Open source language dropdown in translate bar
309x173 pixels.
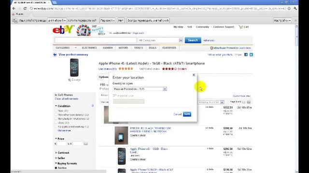[57, 20]
